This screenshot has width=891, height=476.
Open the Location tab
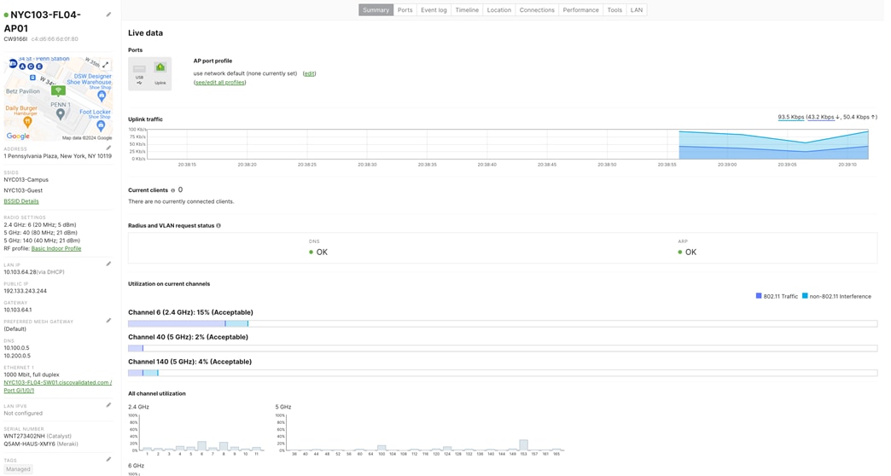pos(499,10)
